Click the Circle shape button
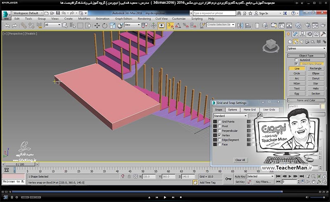This screenshot has height=202, width=330. pyautogui.click(x=297, y=74)
